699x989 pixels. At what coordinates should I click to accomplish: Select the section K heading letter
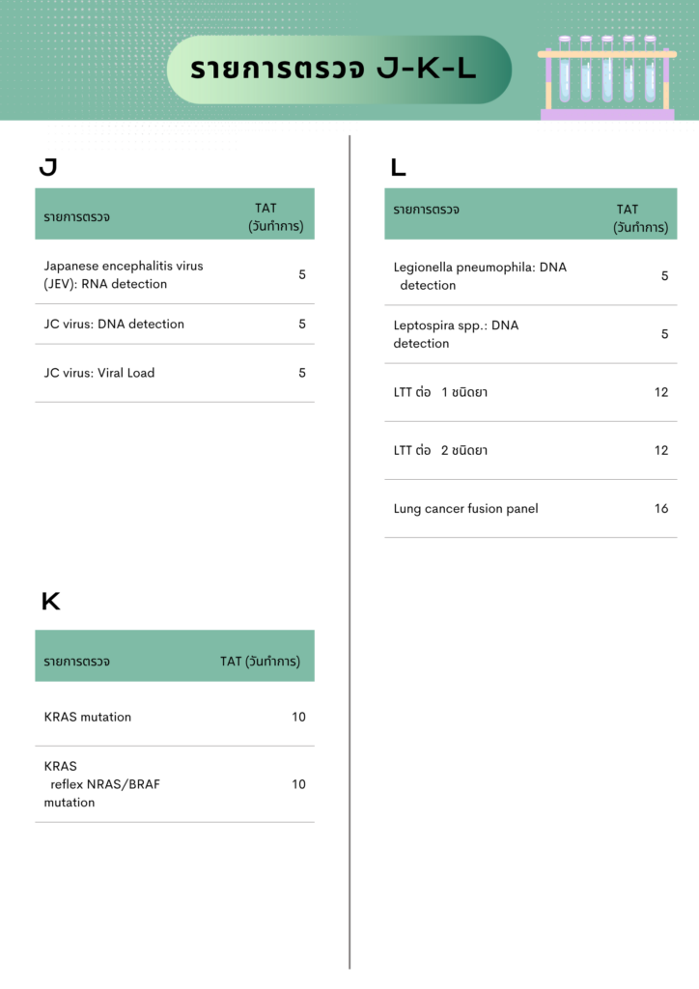click(50, 601)
